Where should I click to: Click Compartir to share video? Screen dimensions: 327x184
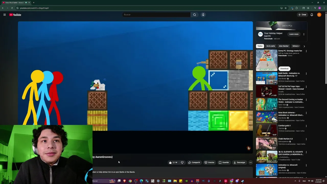(x=194, y=163)
